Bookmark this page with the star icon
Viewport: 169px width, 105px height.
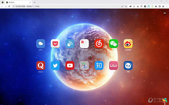click(x=126, y=6)
